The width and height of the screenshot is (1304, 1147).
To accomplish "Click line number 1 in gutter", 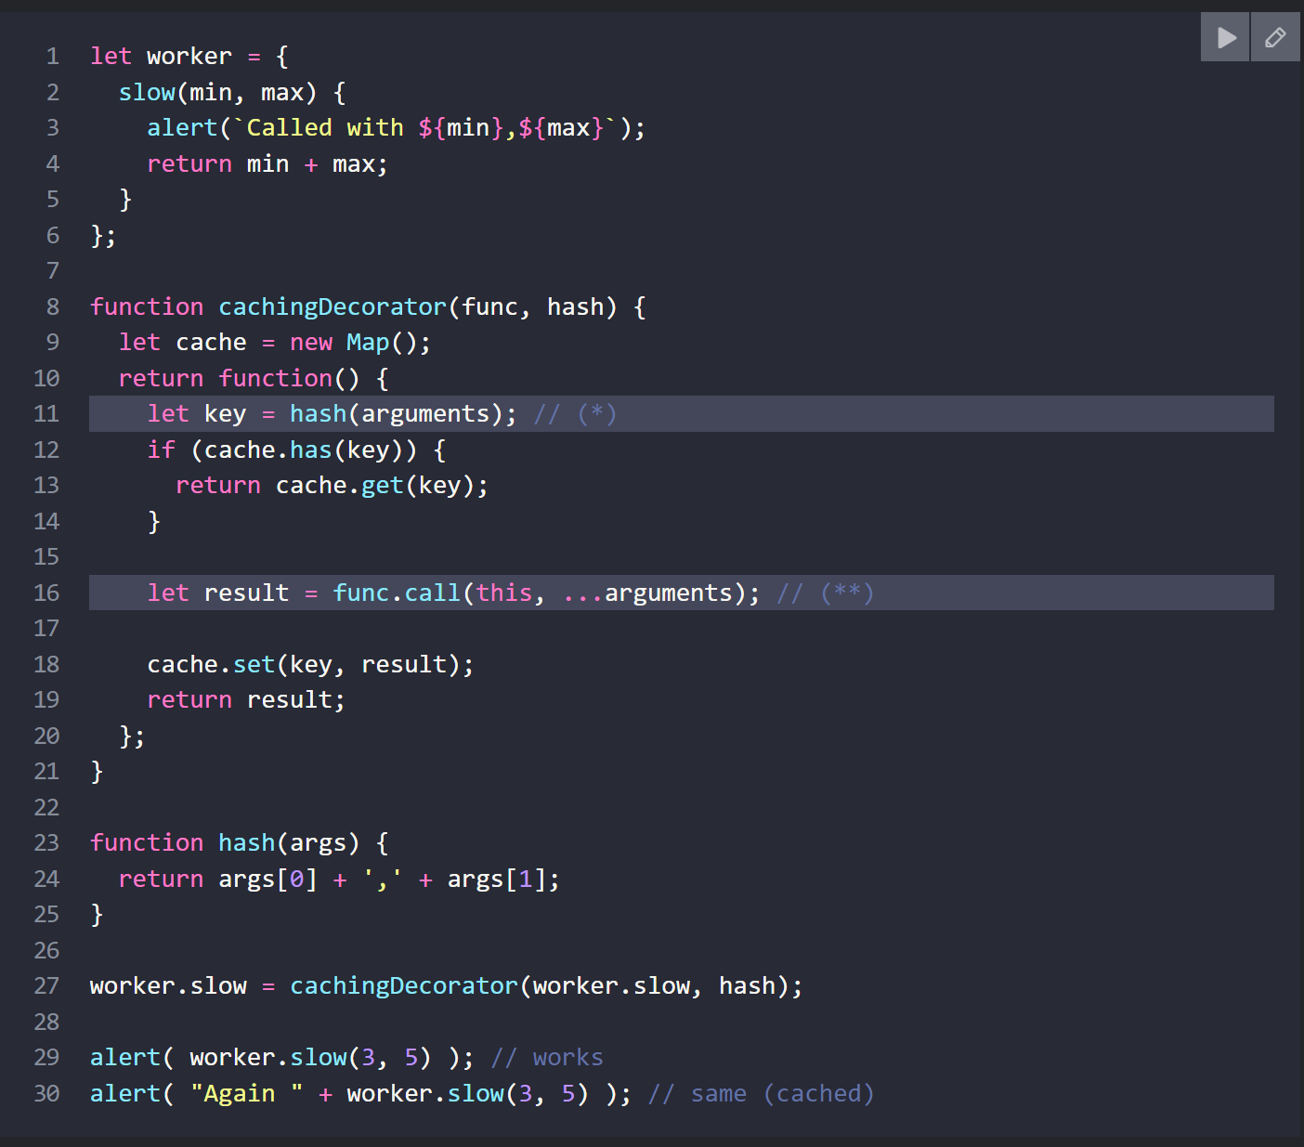I will 53,57.
